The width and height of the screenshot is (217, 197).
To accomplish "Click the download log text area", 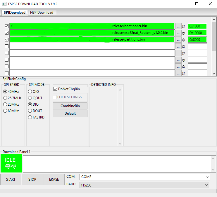I will [x=117, y=164].
